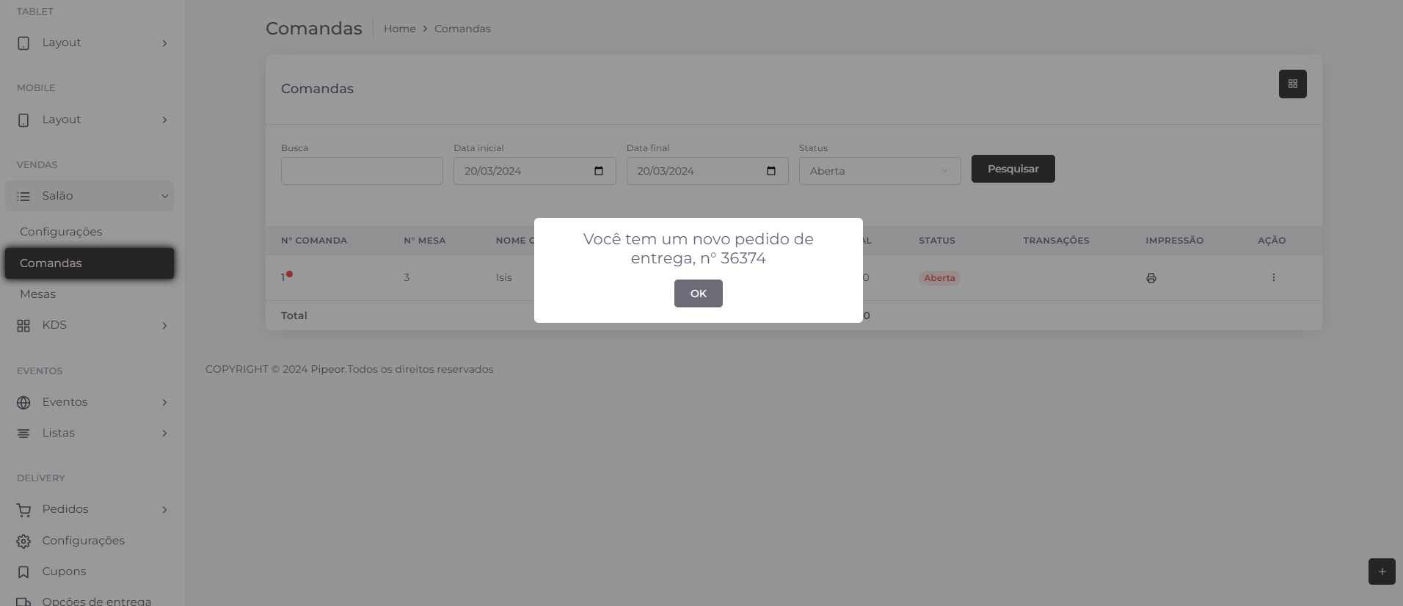This screenshot has height=606, width=1403.
Task: Open calendar picker in Data final
Action: 771,171
